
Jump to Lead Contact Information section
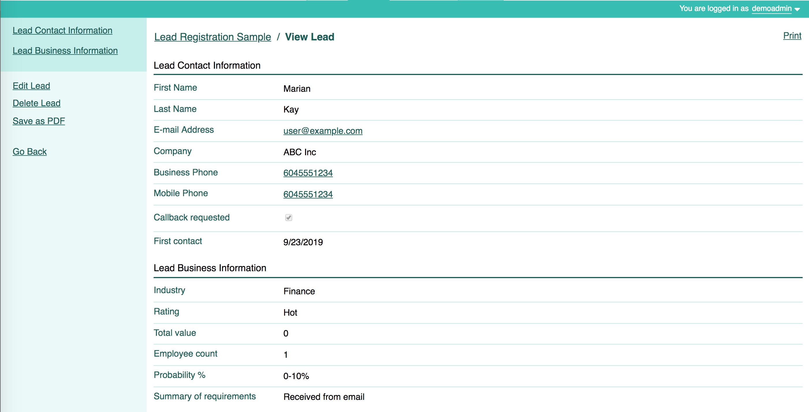coord(62,30)
